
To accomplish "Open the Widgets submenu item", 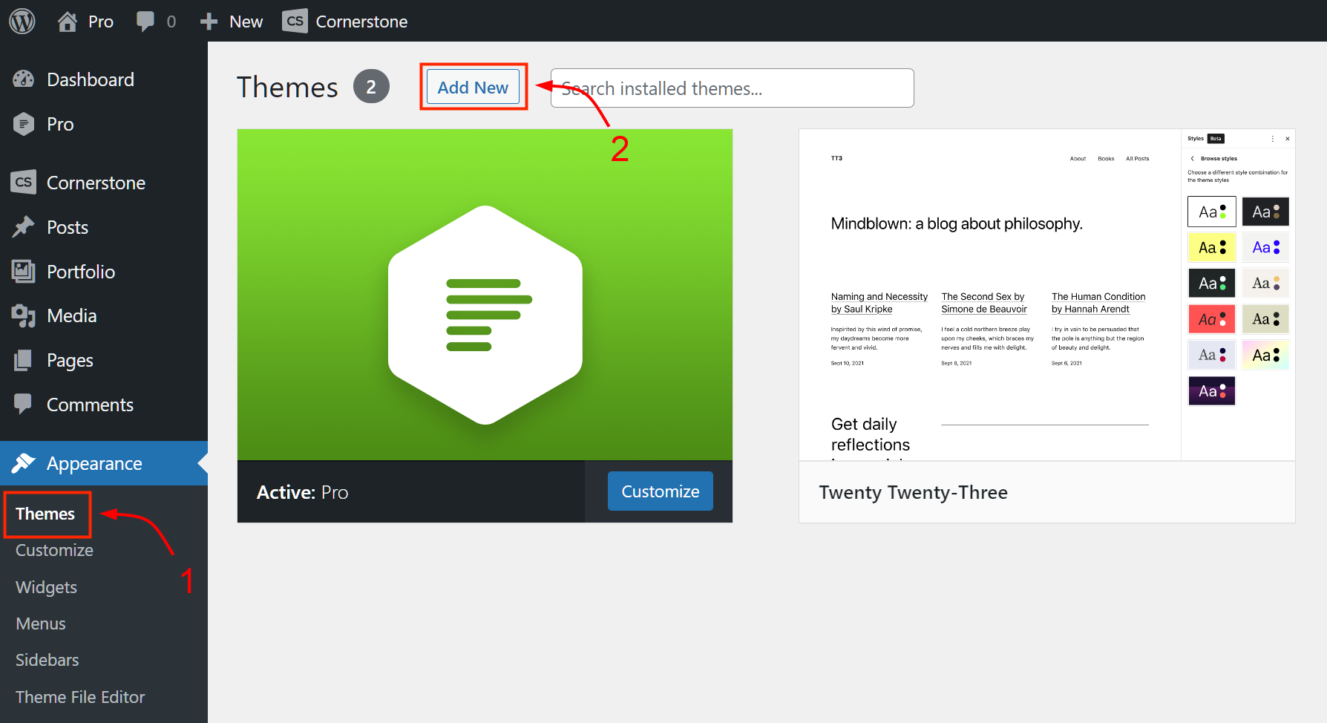I will click(46, 587).
